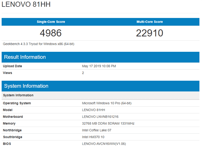Viewport: 202px width, 150px height.
Task: Select the Single-Core Score header
Action: click(51, 22)
